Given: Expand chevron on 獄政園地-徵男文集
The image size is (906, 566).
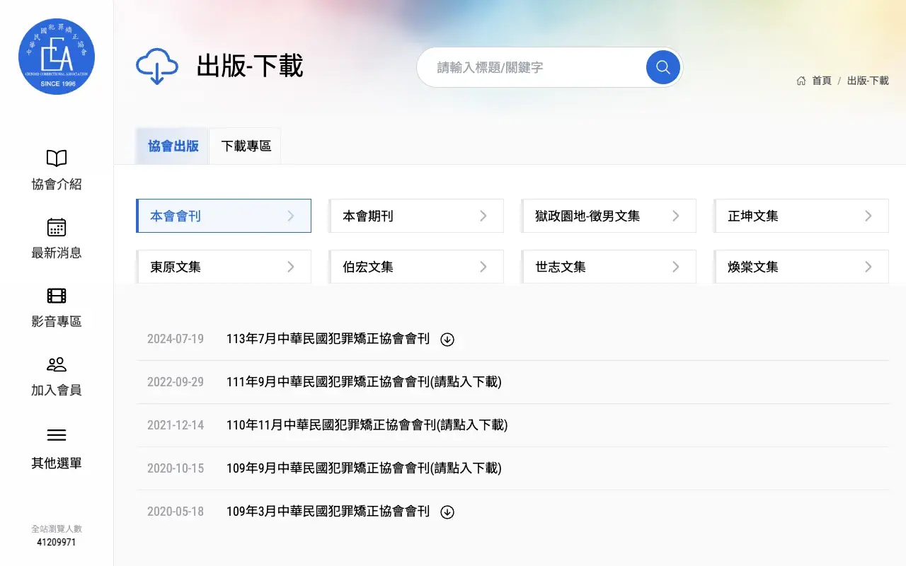Looking at the screenshot, I should 676,216.
